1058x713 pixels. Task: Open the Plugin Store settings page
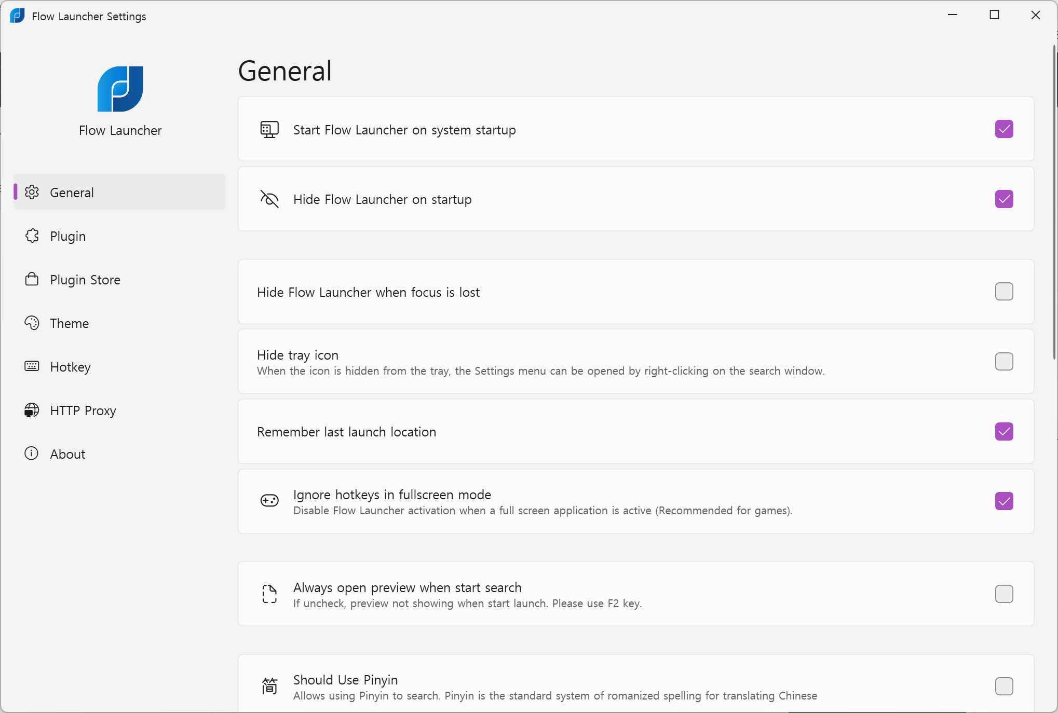(x=85, y=280)
